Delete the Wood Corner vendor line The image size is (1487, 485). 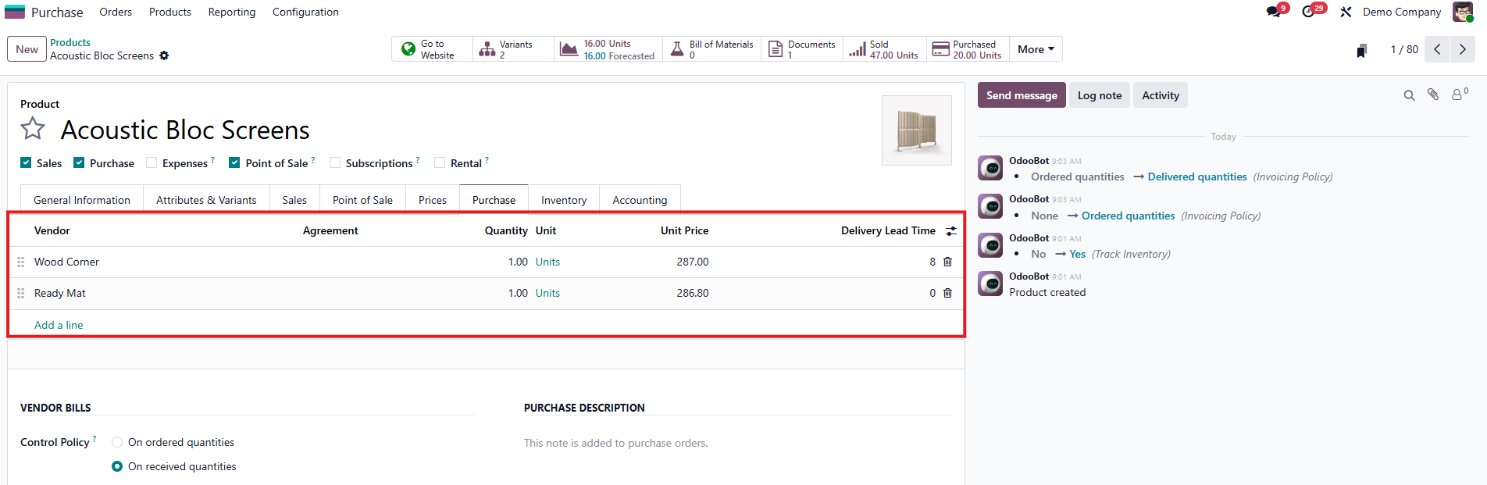[x=948, y=262]
